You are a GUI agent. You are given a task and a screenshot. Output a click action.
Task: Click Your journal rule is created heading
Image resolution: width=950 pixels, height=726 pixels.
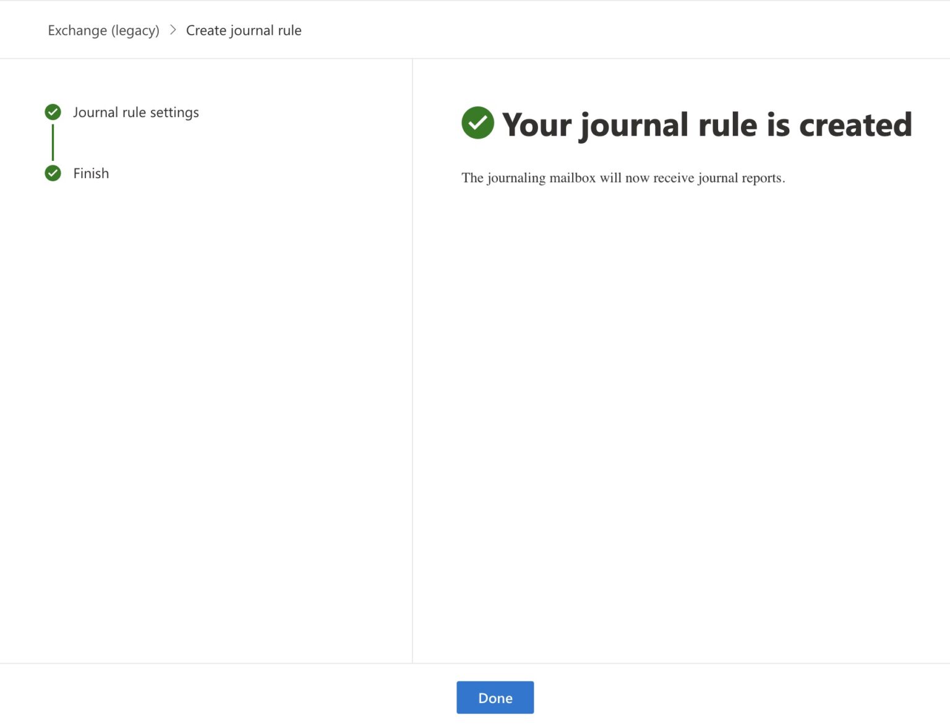click(707, 124)
